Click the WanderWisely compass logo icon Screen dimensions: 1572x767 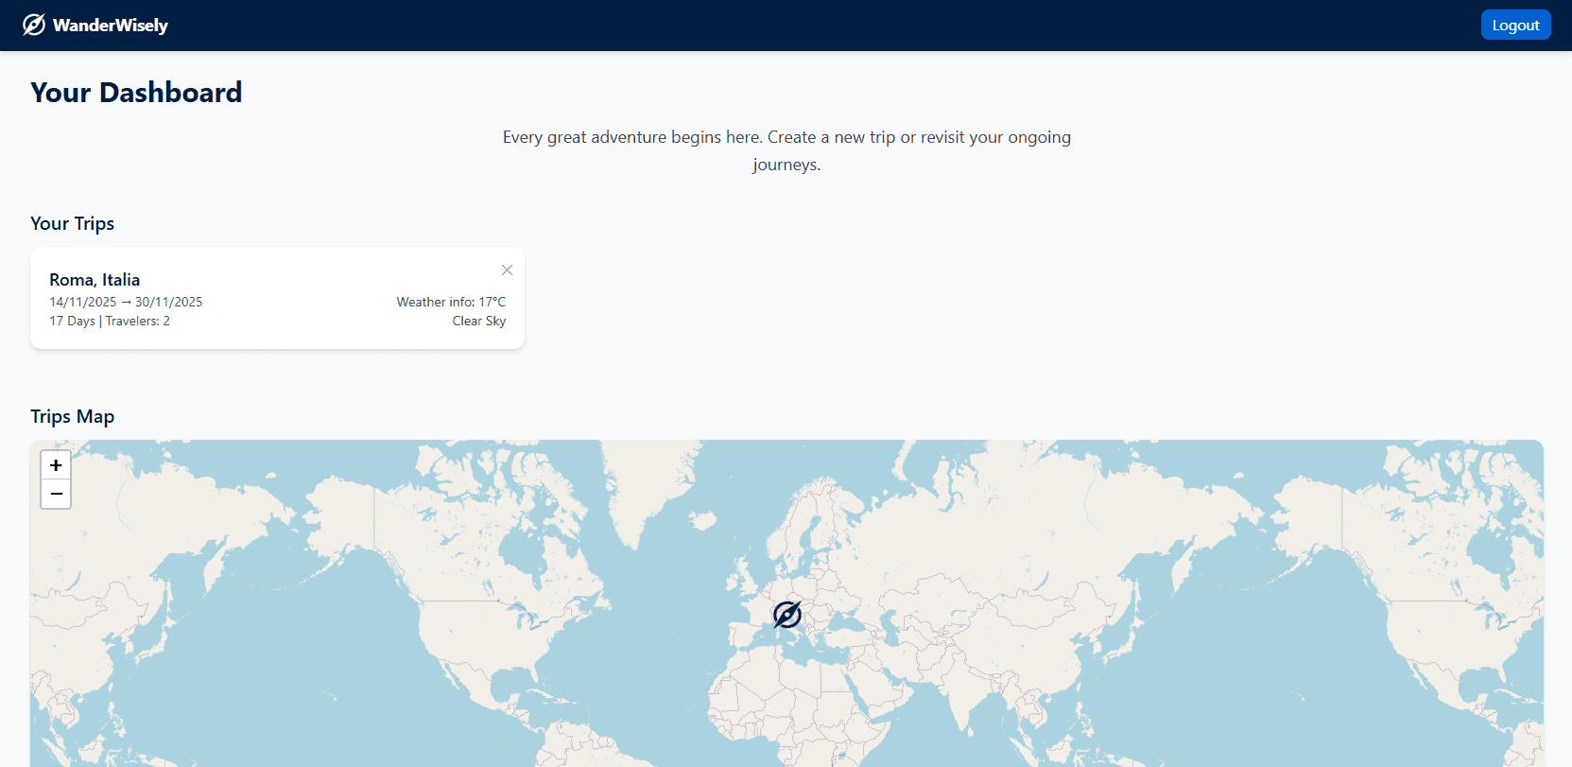[34, 25]
